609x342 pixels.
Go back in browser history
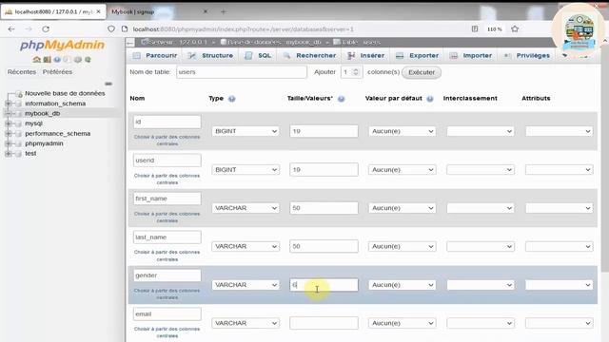pyautogui.click(x=11, y=29)
